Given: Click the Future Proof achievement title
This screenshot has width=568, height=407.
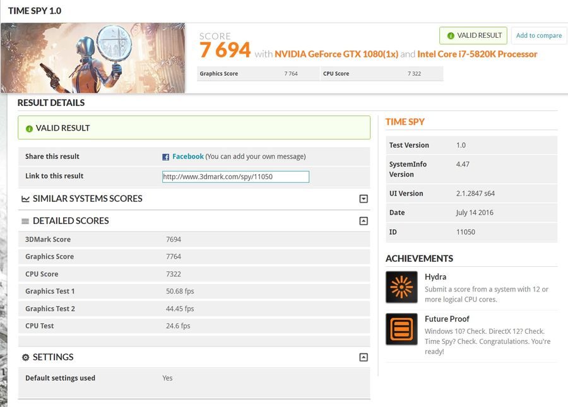Looking at the screenshot, I should [447, 319].
